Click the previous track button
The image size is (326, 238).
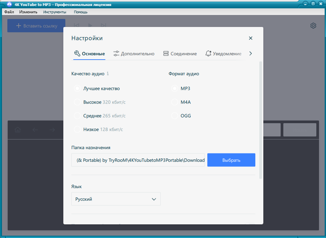point(77,25)
